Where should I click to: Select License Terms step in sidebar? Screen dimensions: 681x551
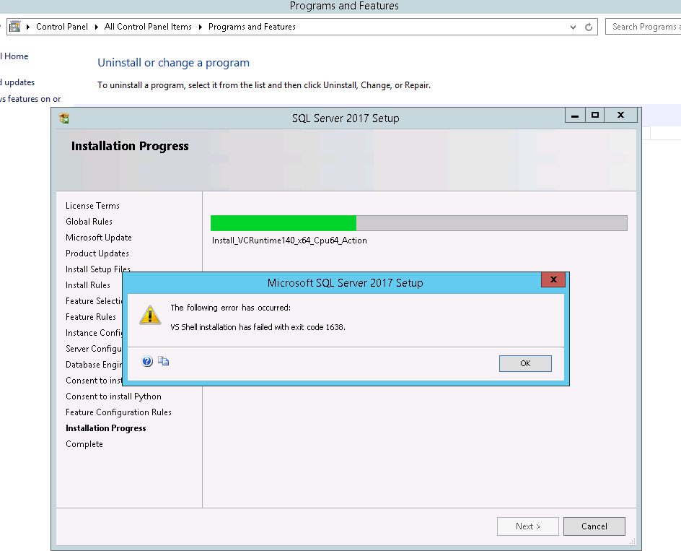[x=92, y=206]
